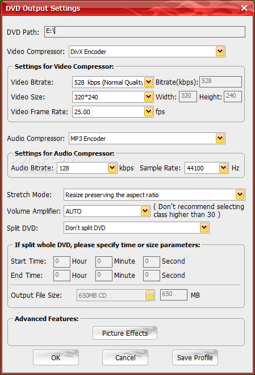Click the End Time Hour field

(62, 275)
